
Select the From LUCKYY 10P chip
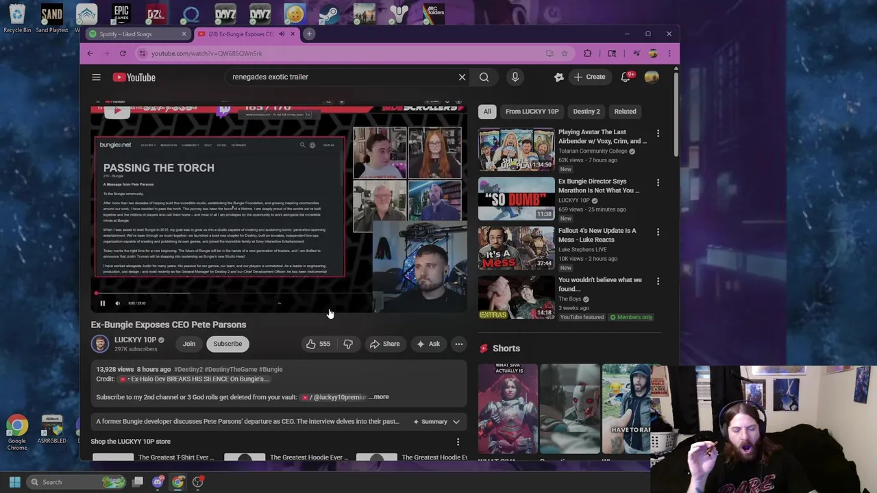pyautogui.click(x=532, y=112)
